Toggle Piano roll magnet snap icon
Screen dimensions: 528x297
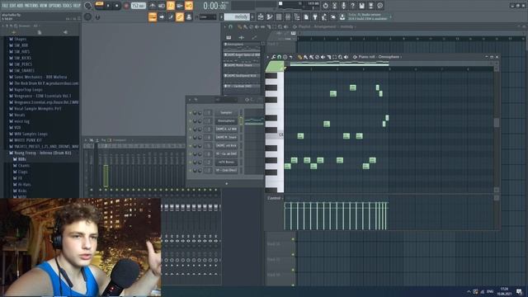pyautogui.click(x=279, y=57)
